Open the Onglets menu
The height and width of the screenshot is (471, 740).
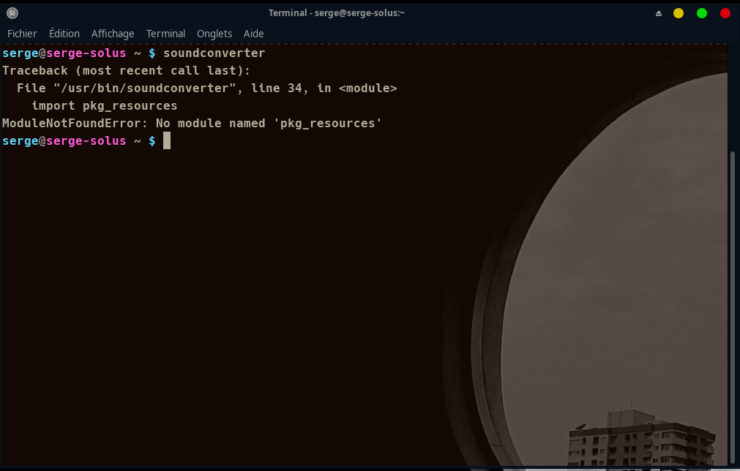pos(214,34)
